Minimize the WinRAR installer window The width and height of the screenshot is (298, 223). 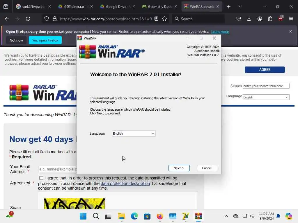[x=188, y=38]
